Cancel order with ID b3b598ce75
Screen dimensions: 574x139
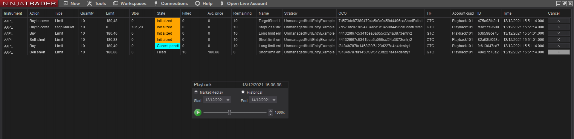click(x=558, y=33)
